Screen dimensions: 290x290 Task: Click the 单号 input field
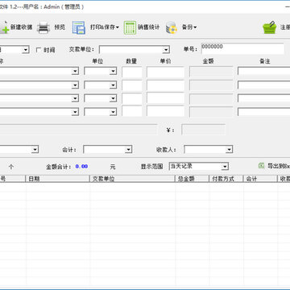(x=242, y=49)
